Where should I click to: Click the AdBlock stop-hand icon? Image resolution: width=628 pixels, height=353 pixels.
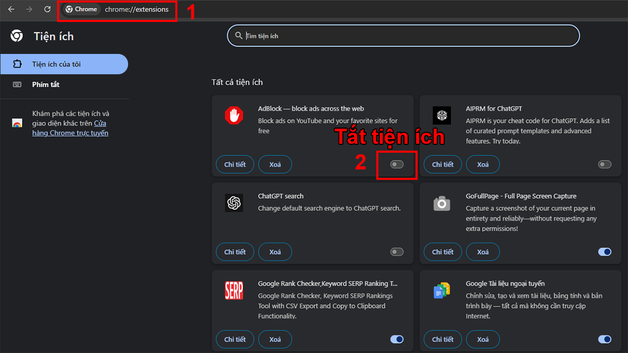pyautogui.click(x=234, y=115)
